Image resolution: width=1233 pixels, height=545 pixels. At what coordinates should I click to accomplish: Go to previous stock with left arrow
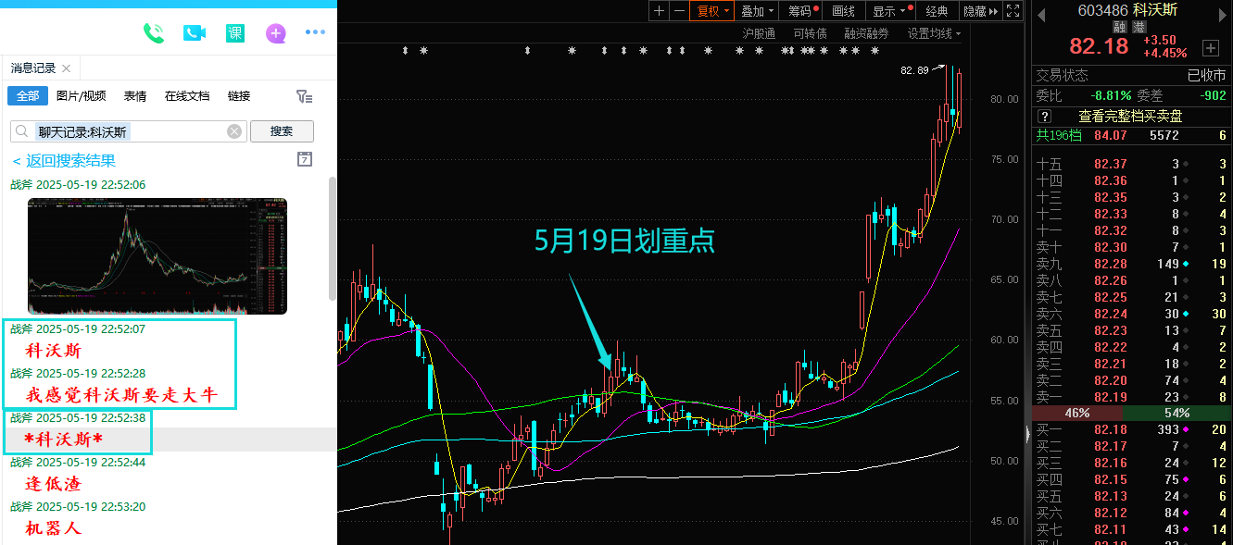pyautogui.click(x=1040, y=14)
